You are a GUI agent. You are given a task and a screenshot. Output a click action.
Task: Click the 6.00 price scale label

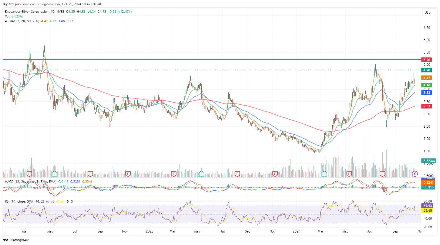click(x=427, y=40)
